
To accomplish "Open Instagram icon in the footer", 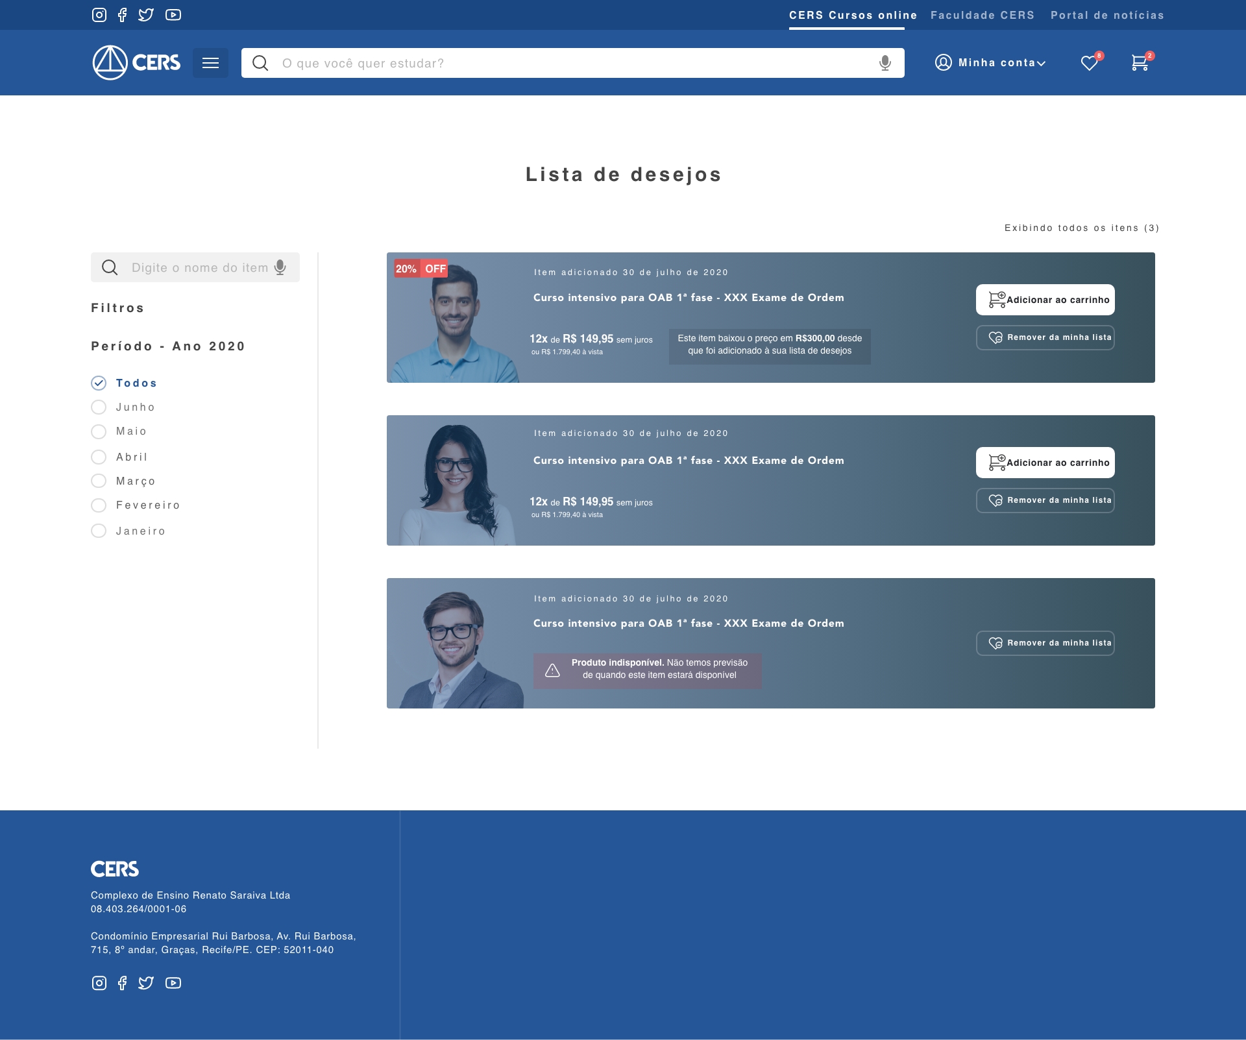I will [x=99, y=983].
